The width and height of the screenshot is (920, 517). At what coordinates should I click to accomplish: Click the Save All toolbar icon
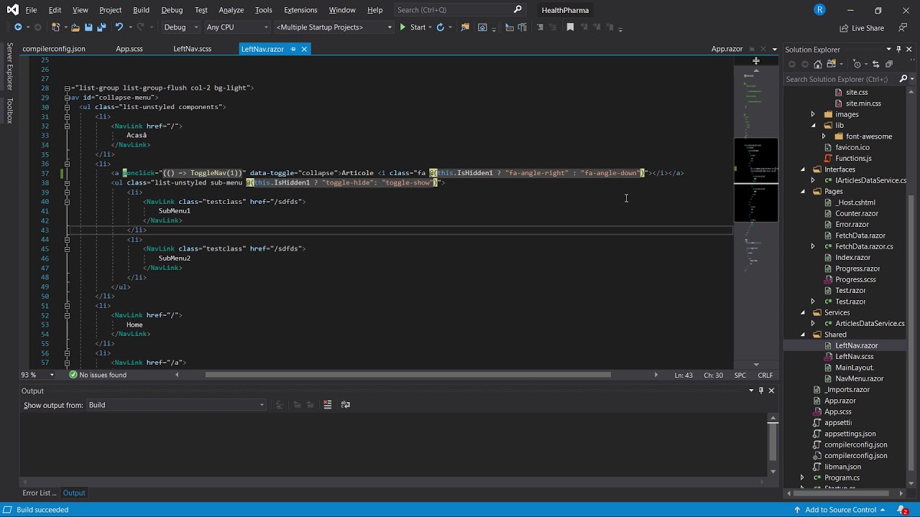(101, 27)
